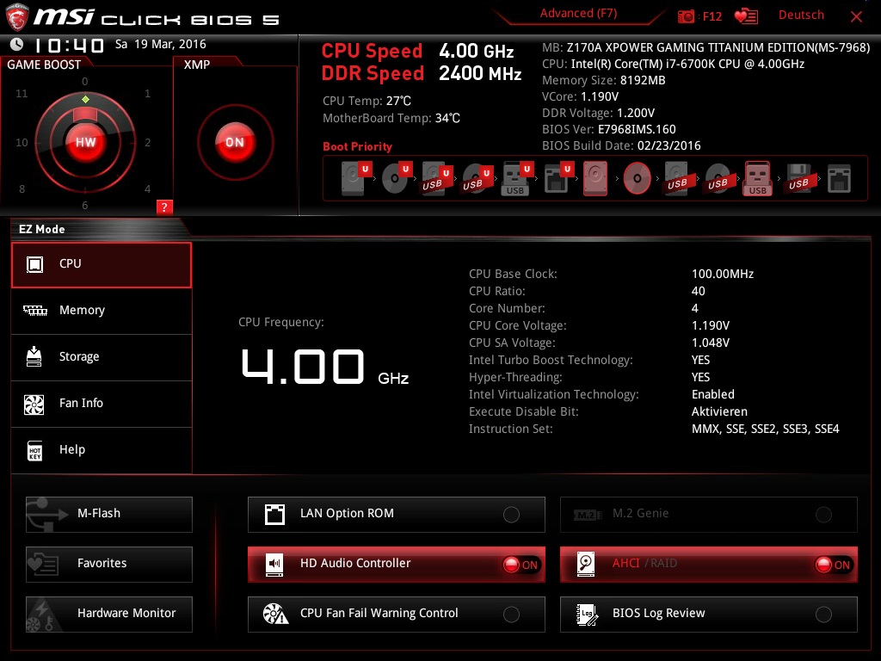Image resolution: width=881 pixels, height=661 pixels.
Task: Select the last network boot icon in Boot Priority
Action: (839, 178)
